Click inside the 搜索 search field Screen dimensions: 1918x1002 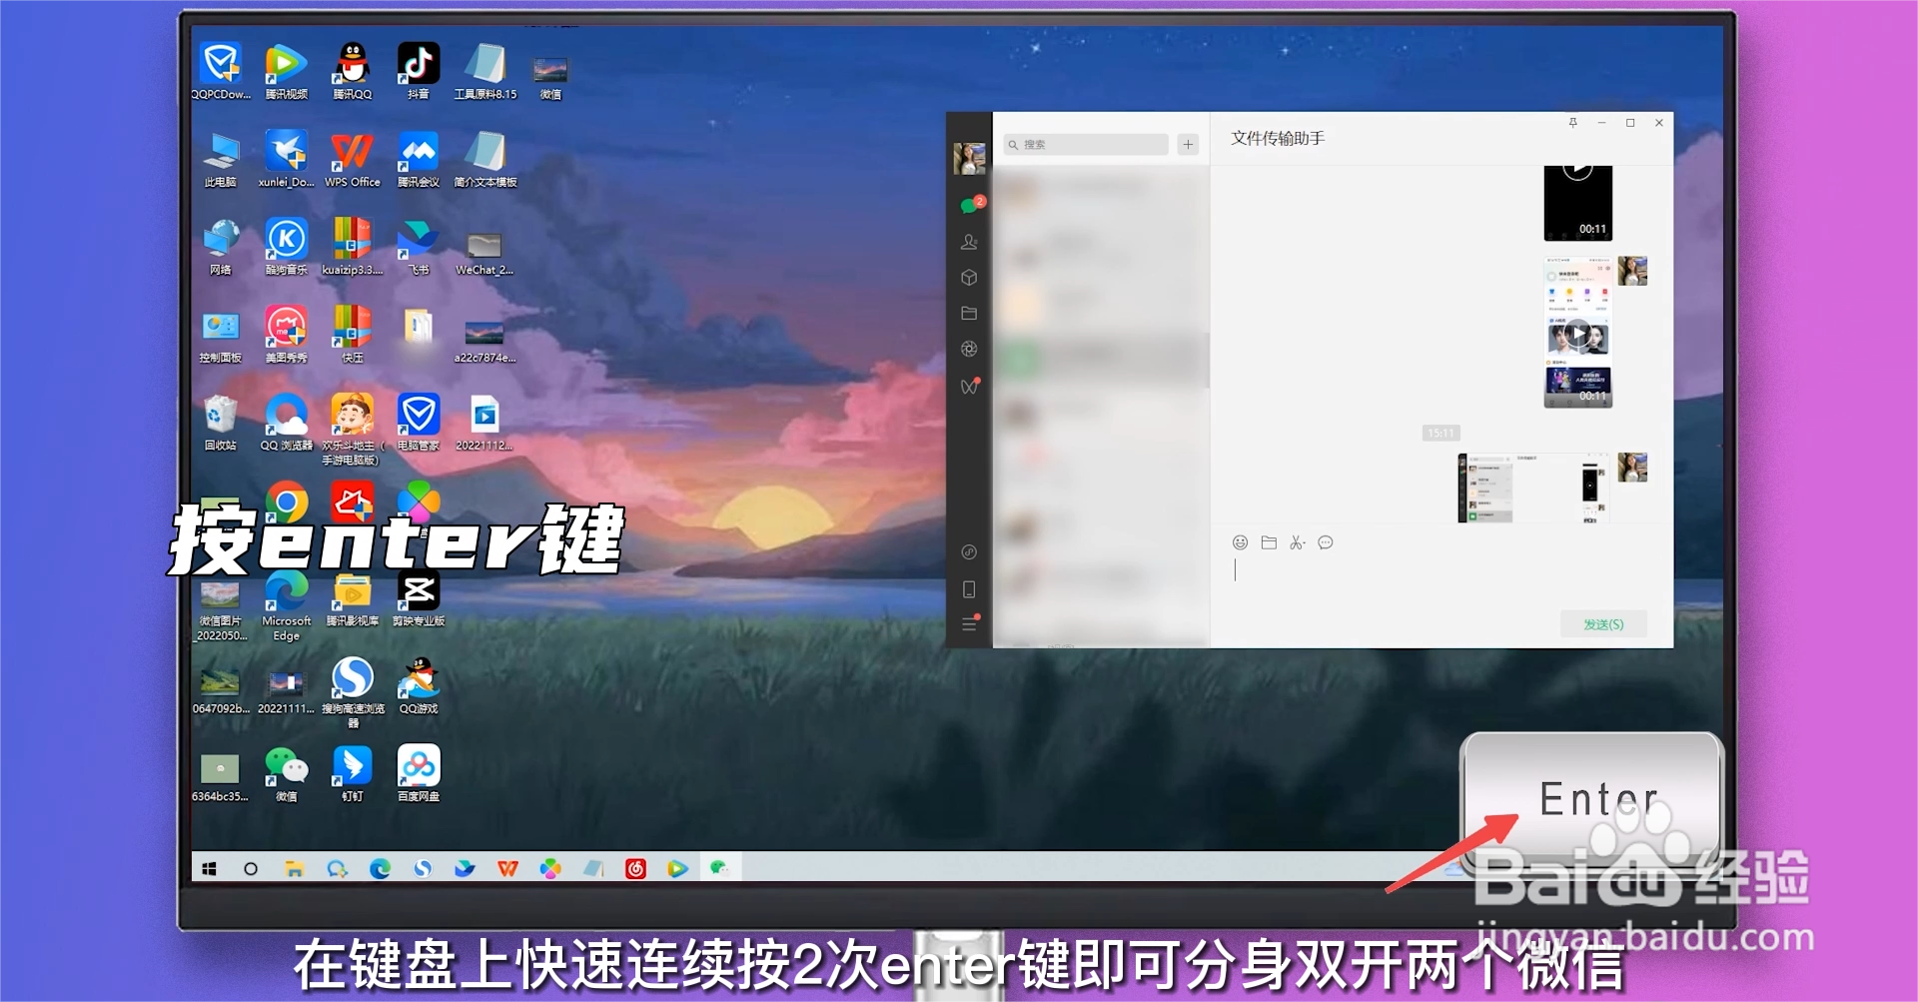[x=1084, y=145]
